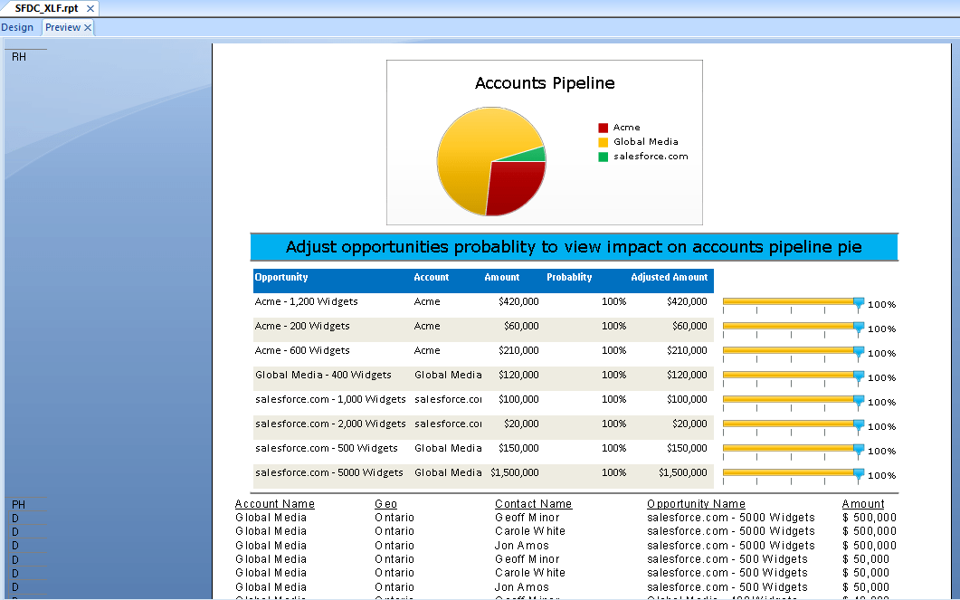960x600 pixels.
Task: Click the $60,000 Adjusted Amount value
Action: point(689,327)
